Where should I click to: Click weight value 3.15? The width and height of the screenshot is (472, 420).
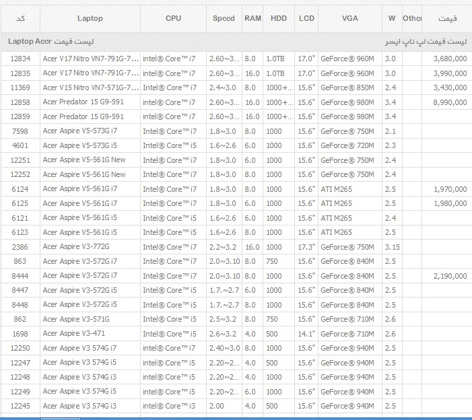pyautogui.click(x=393, y=247)
